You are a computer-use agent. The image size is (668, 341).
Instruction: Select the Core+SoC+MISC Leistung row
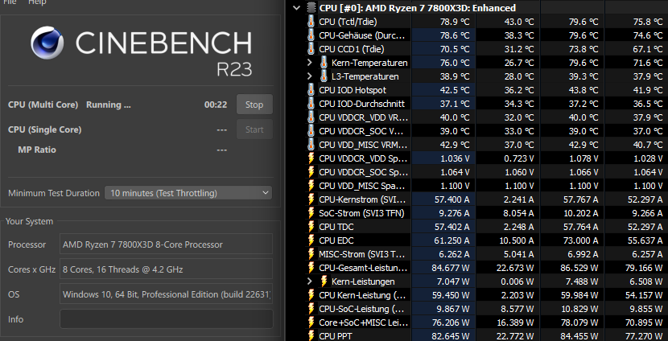point(487,323)
